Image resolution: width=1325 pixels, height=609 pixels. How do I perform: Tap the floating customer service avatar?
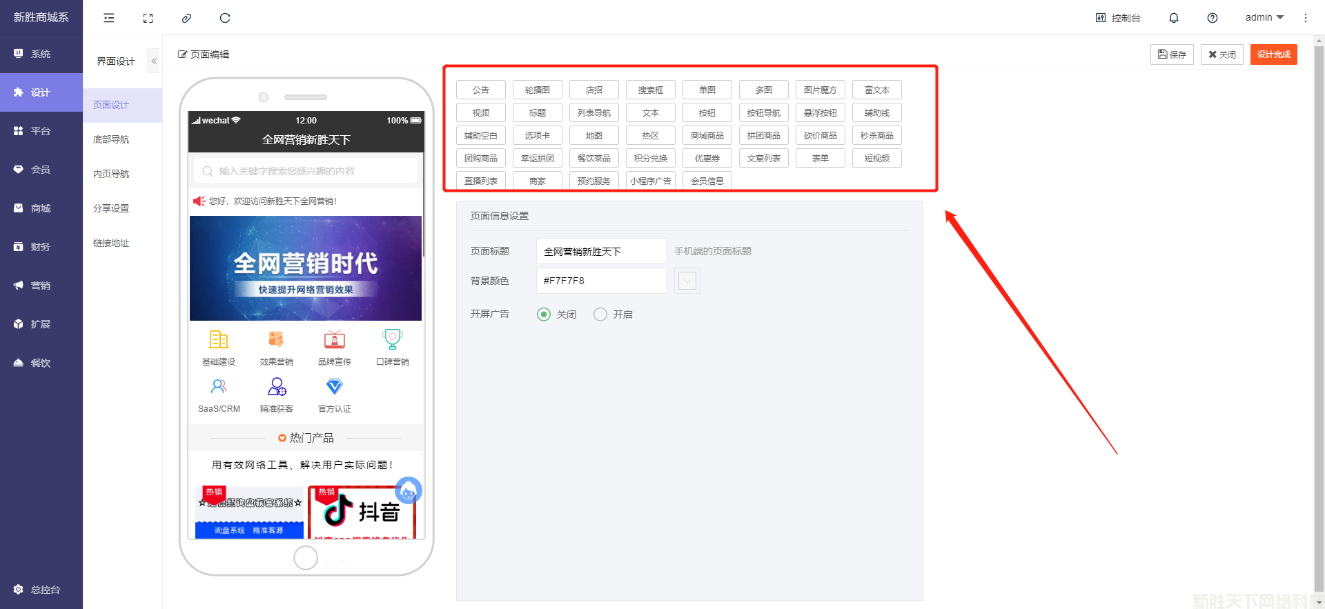click(x=408, y=490)
